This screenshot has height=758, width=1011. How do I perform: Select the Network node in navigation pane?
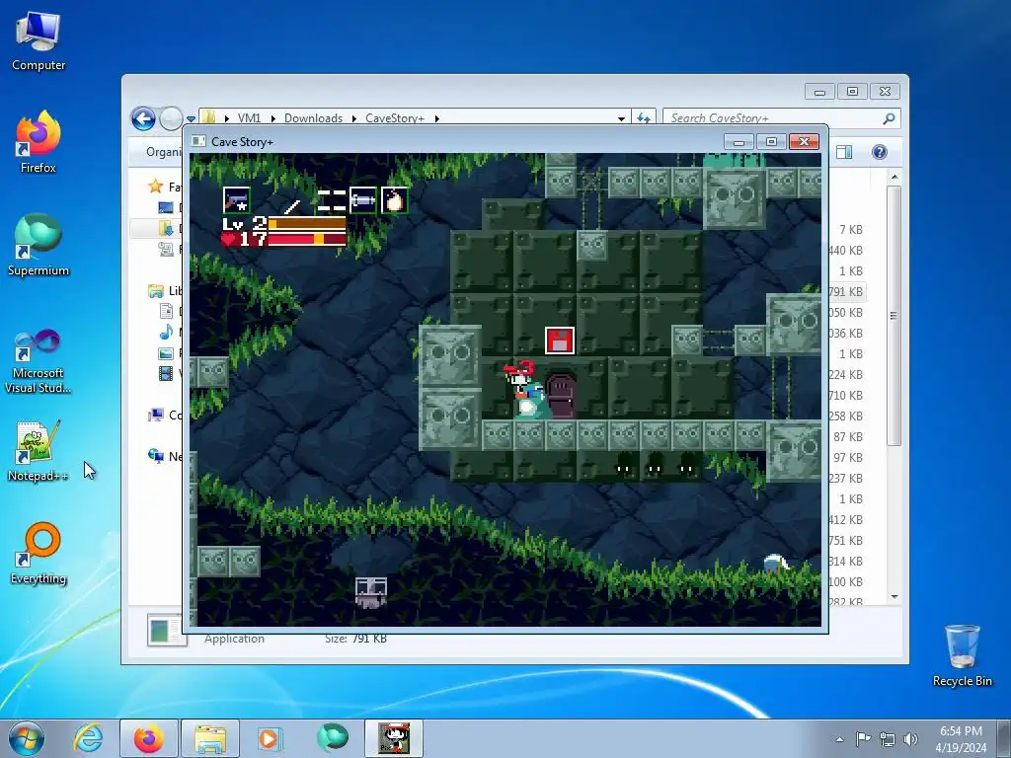click(x=155, y=456)
